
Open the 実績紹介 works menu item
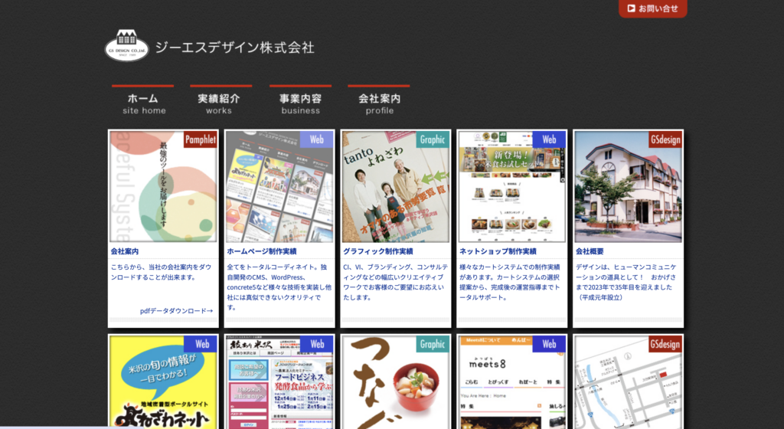pyautogui.click(x=219, y=103)
